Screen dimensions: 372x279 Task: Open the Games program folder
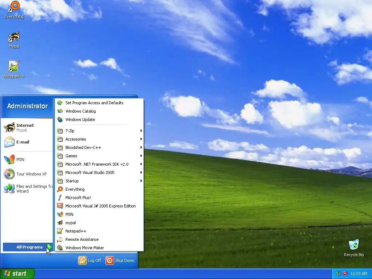[x=100, y=156]
